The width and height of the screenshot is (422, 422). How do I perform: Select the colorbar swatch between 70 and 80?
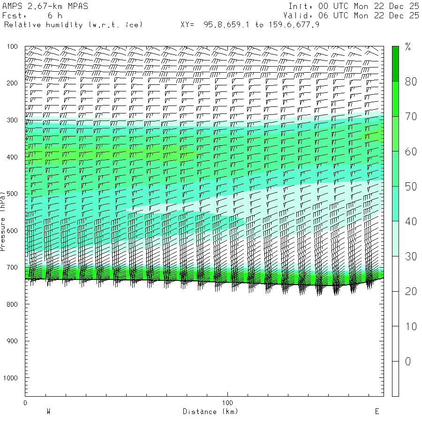coord(395,99)
